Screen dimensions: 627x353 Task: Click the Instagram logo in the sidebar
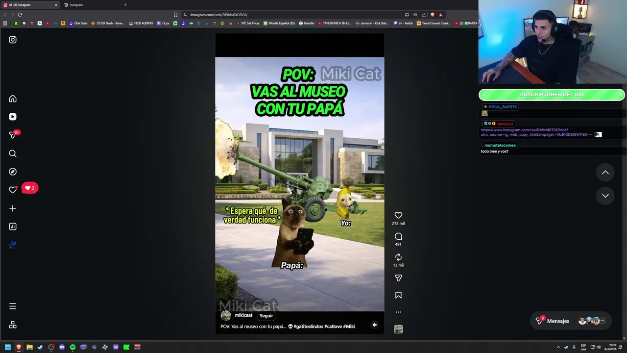[x=13, y=40]
